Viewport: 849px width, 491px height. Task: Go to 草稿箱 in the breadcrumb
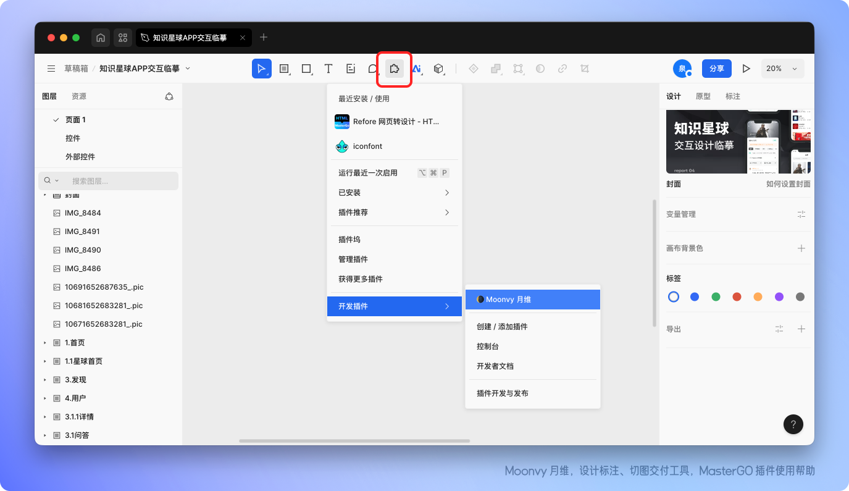tap(76, 69)
